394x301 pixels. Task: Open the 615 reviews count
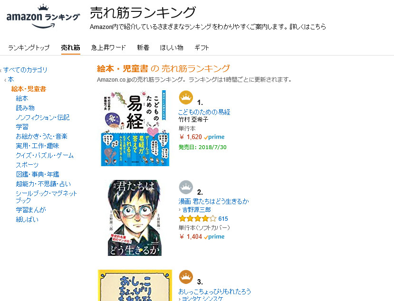click(x=223, y=219)
